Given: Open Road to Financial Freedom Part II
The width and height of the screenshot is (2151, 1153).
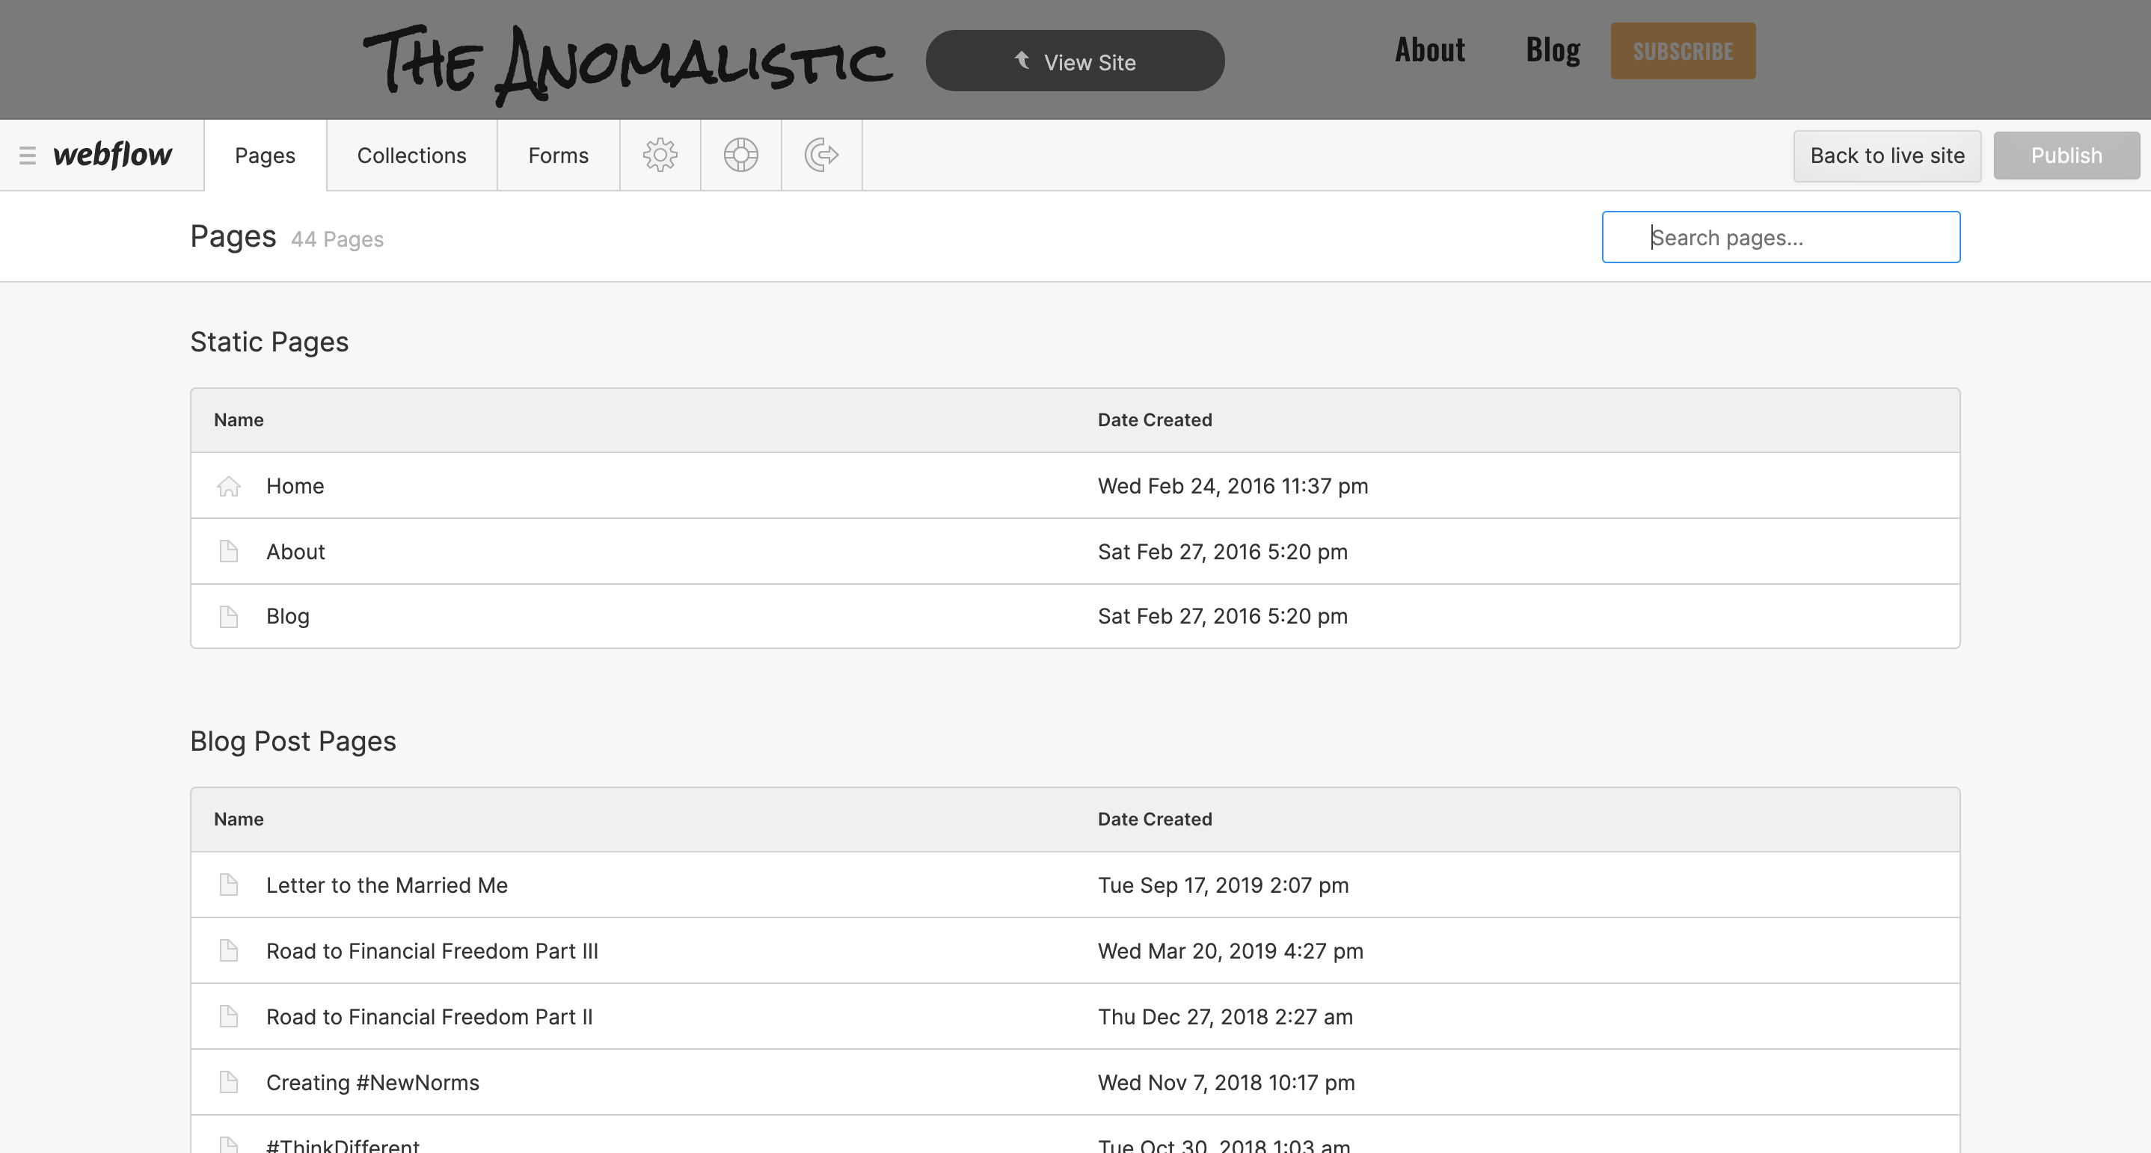Looking at the screenshot, I should (x=1075, y=1016).
